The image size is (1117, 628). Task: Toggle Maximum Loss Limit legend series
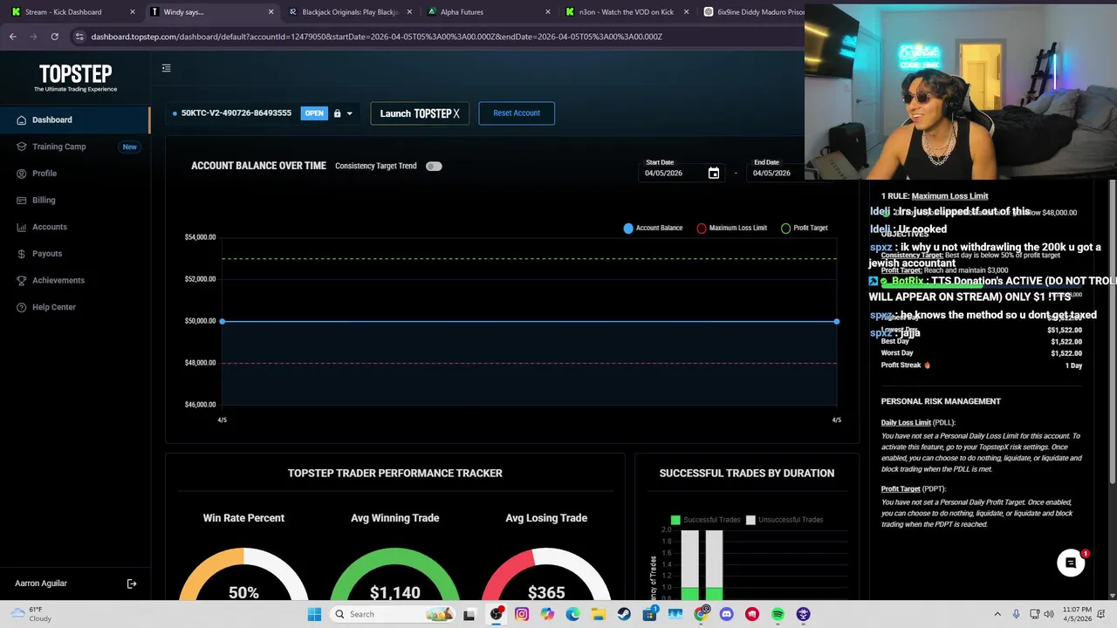(731, 228)
